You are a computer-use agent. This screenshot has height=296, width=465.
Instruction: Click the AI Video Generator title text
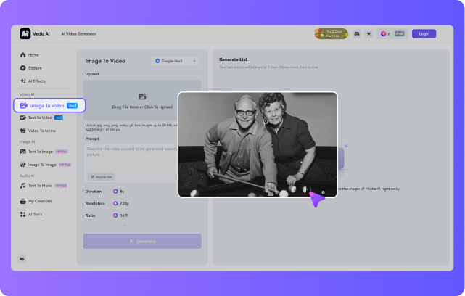78,34
